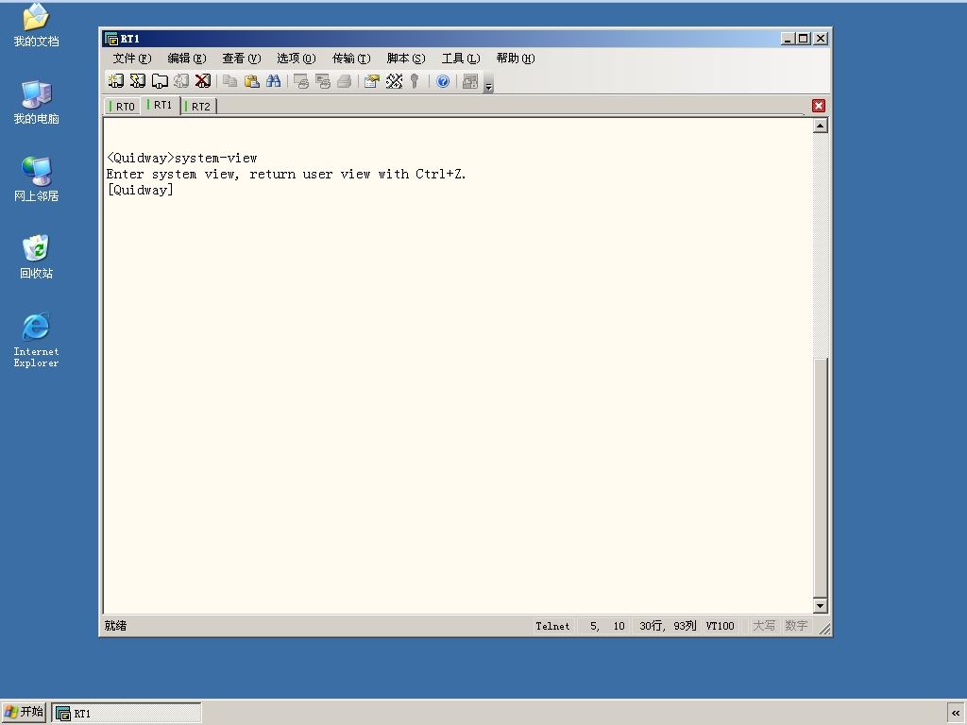Click the 开始 Start button
Screen dimensions: 967x725
[x=24, y=712]
